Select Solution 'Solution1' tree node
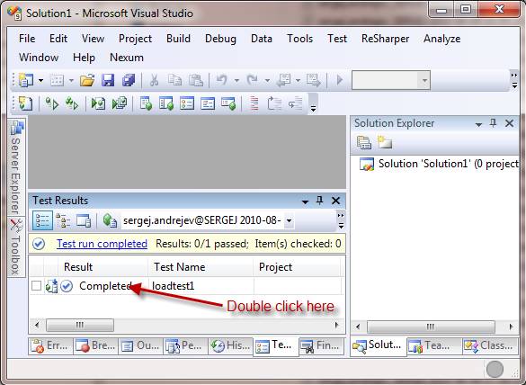Screen dimensions: 526x385 [439, 164]
